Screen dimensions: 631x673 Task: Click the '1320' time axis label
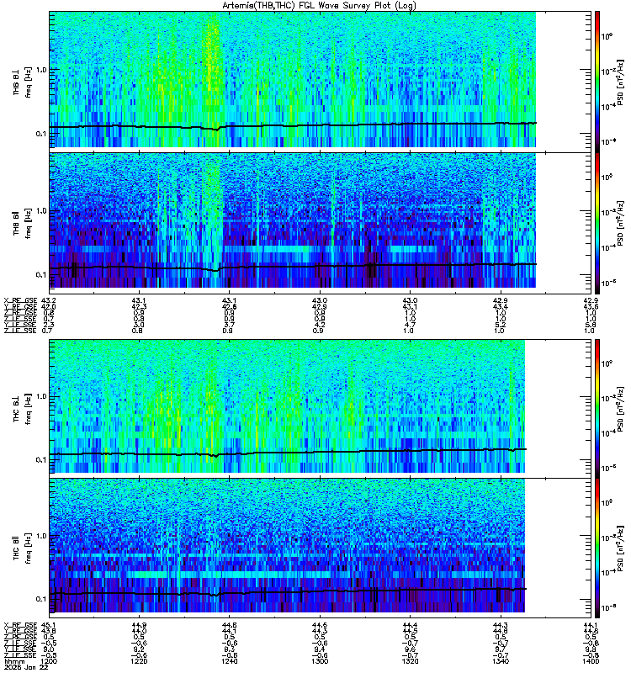point(410,661)
